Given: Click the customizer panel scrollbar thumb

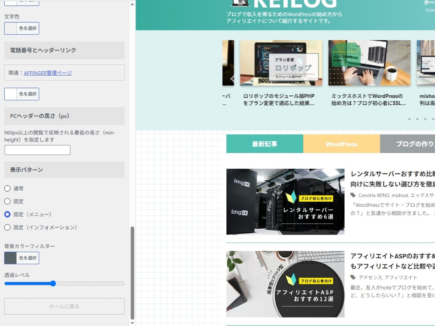Looking at the screenshot, I should click(133, 273).
